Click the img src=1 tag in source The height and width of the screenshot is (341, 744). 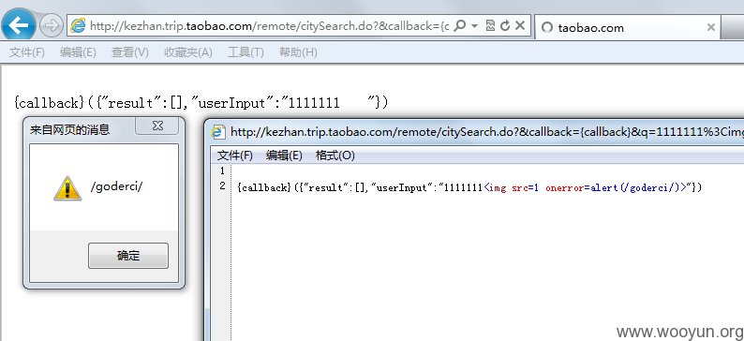511,187
